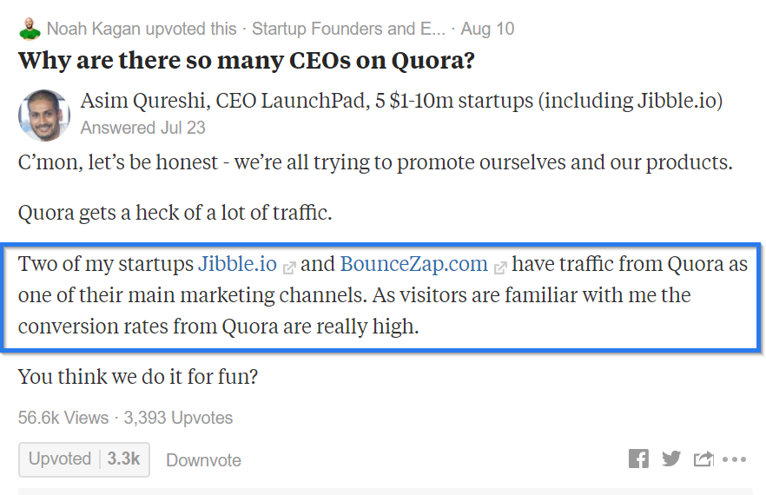Click the 56.6k Views text

(x=63, y=418)
